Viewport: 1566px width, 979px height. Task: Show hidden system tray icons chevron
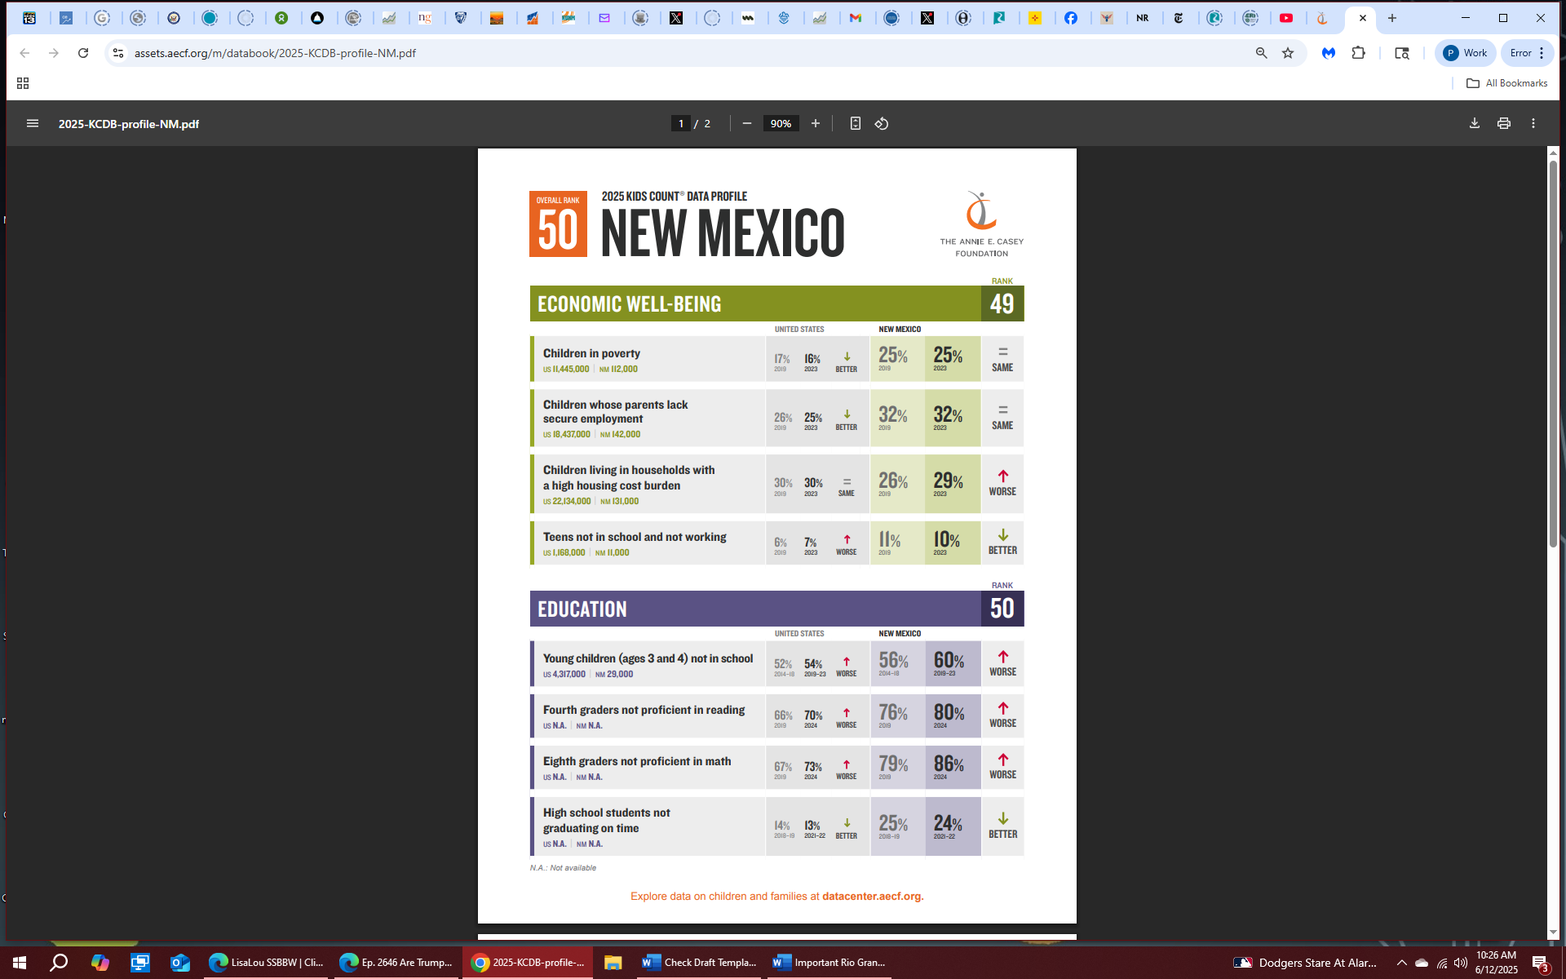(x=1401, y=963)
